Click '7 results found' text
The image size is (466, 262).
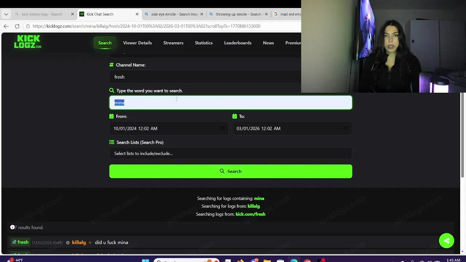pos(29,227)
